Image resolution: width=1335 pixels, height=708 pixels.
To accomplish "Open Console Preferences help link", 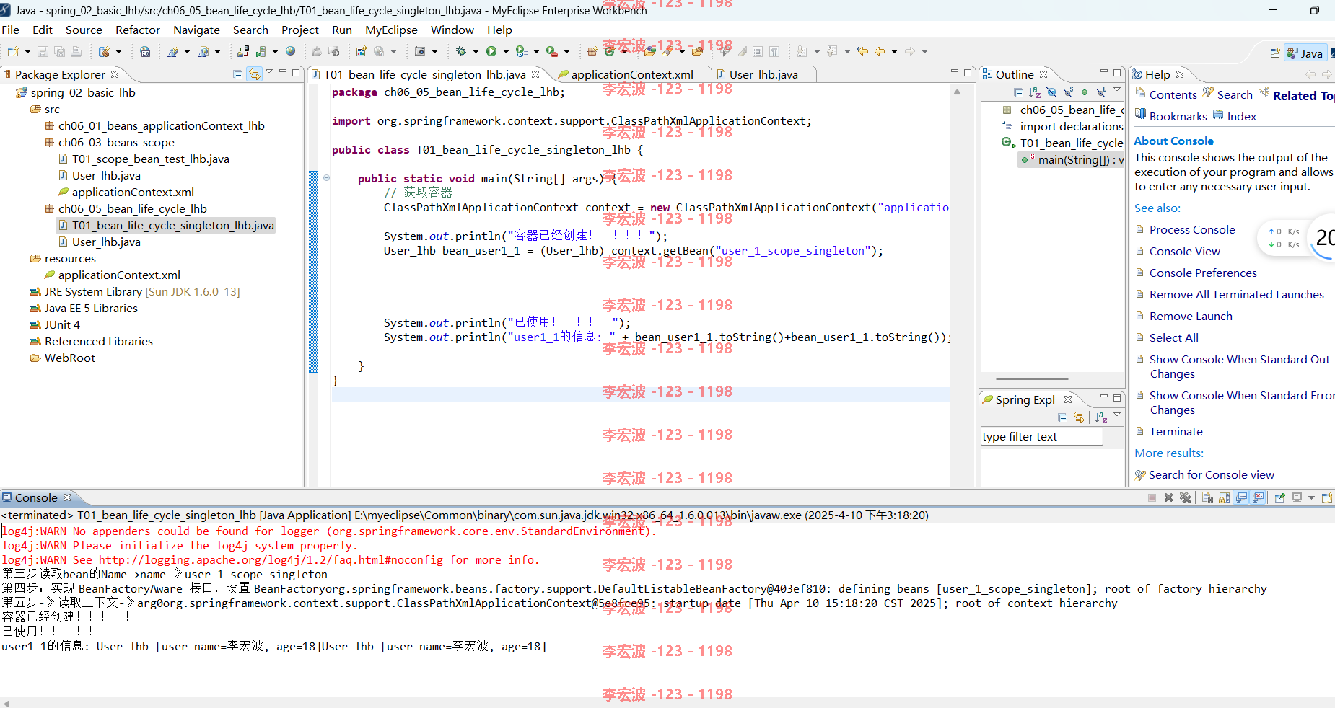I will 1203,273.
